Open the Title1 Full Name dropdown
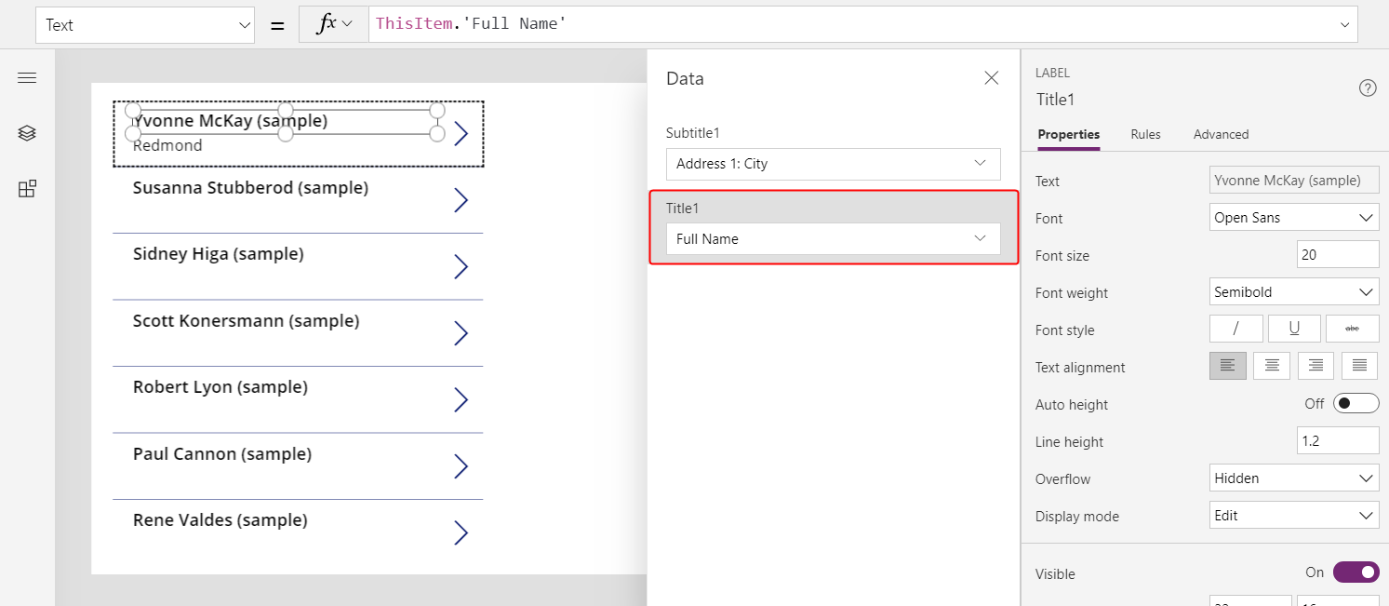This screenshot has height=606, width=1389. click(834, 239)
